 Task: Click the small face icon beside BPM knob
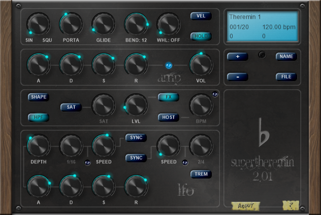[x=215, y=95]
